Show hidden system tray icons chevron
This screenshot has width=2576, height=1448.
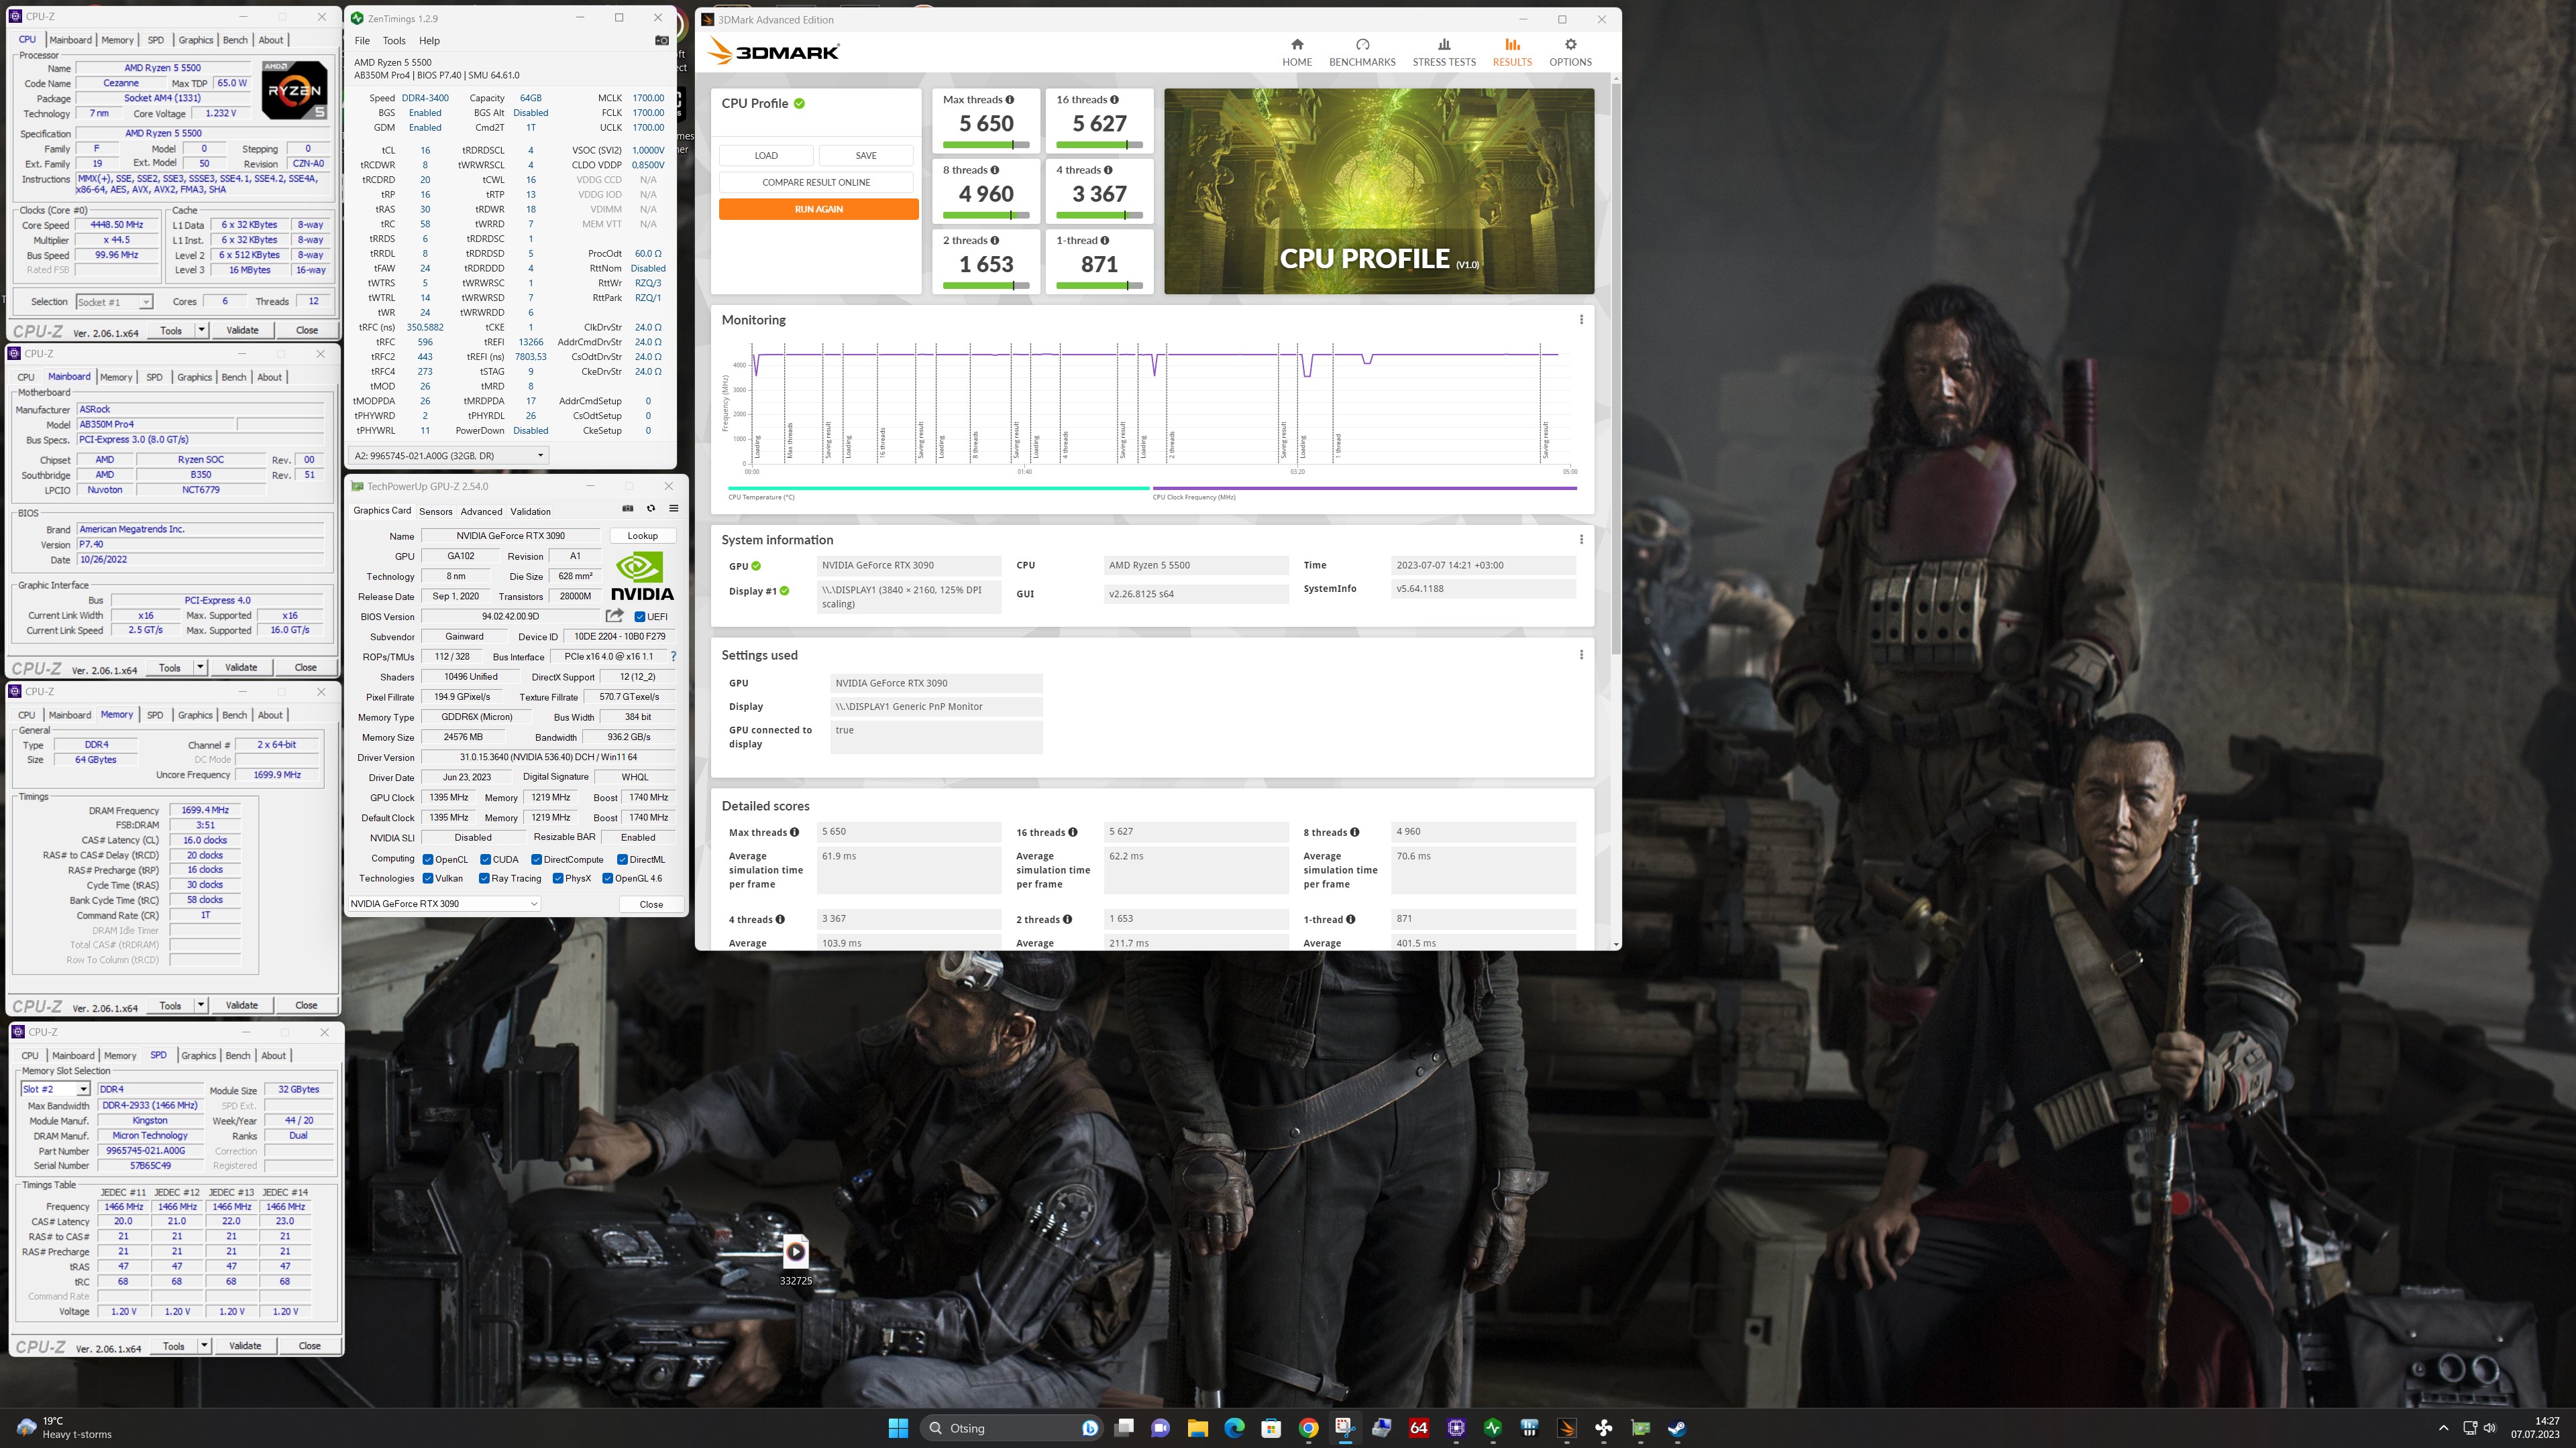click(2443, 1428)
